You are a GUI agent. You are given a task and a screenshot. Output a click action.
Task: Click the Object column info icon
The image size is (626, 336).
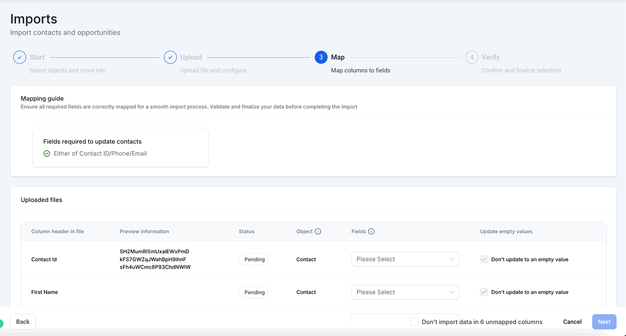click(x=318, y=231)
